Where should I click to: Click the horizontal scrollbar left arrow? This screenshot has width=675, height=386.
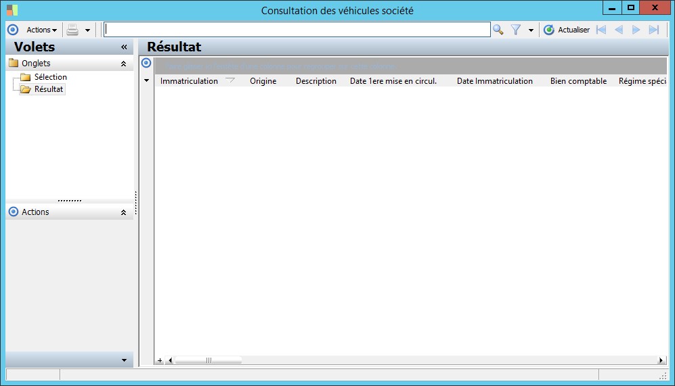[170, 360]
